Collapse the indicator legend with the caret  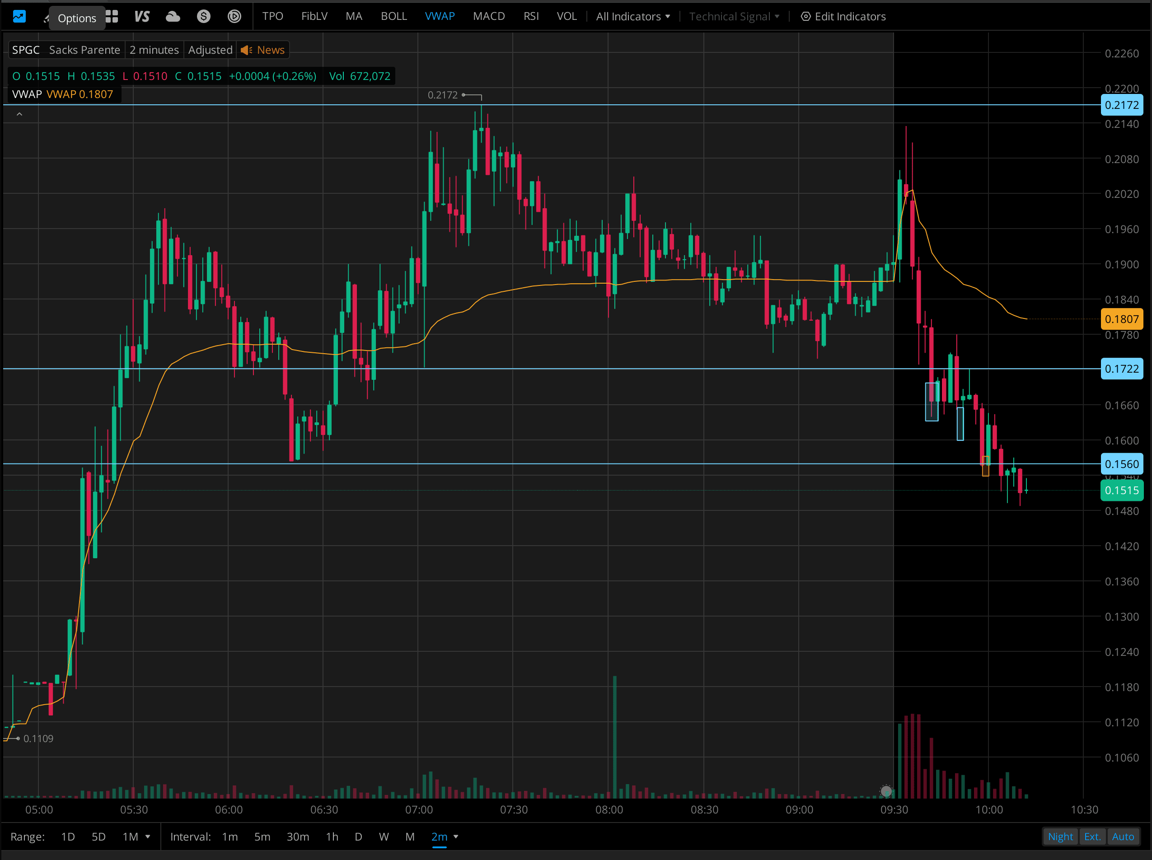[19, 114]
